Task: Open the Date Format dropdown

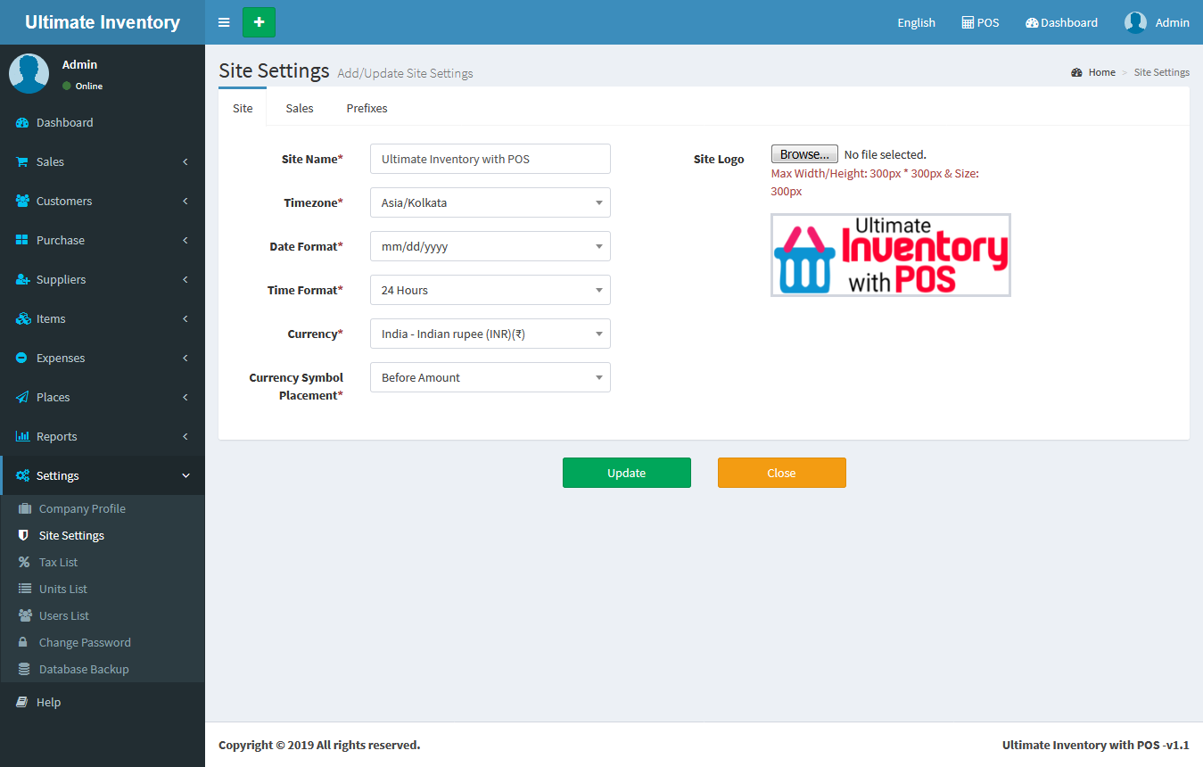Action: click(490, 246)
